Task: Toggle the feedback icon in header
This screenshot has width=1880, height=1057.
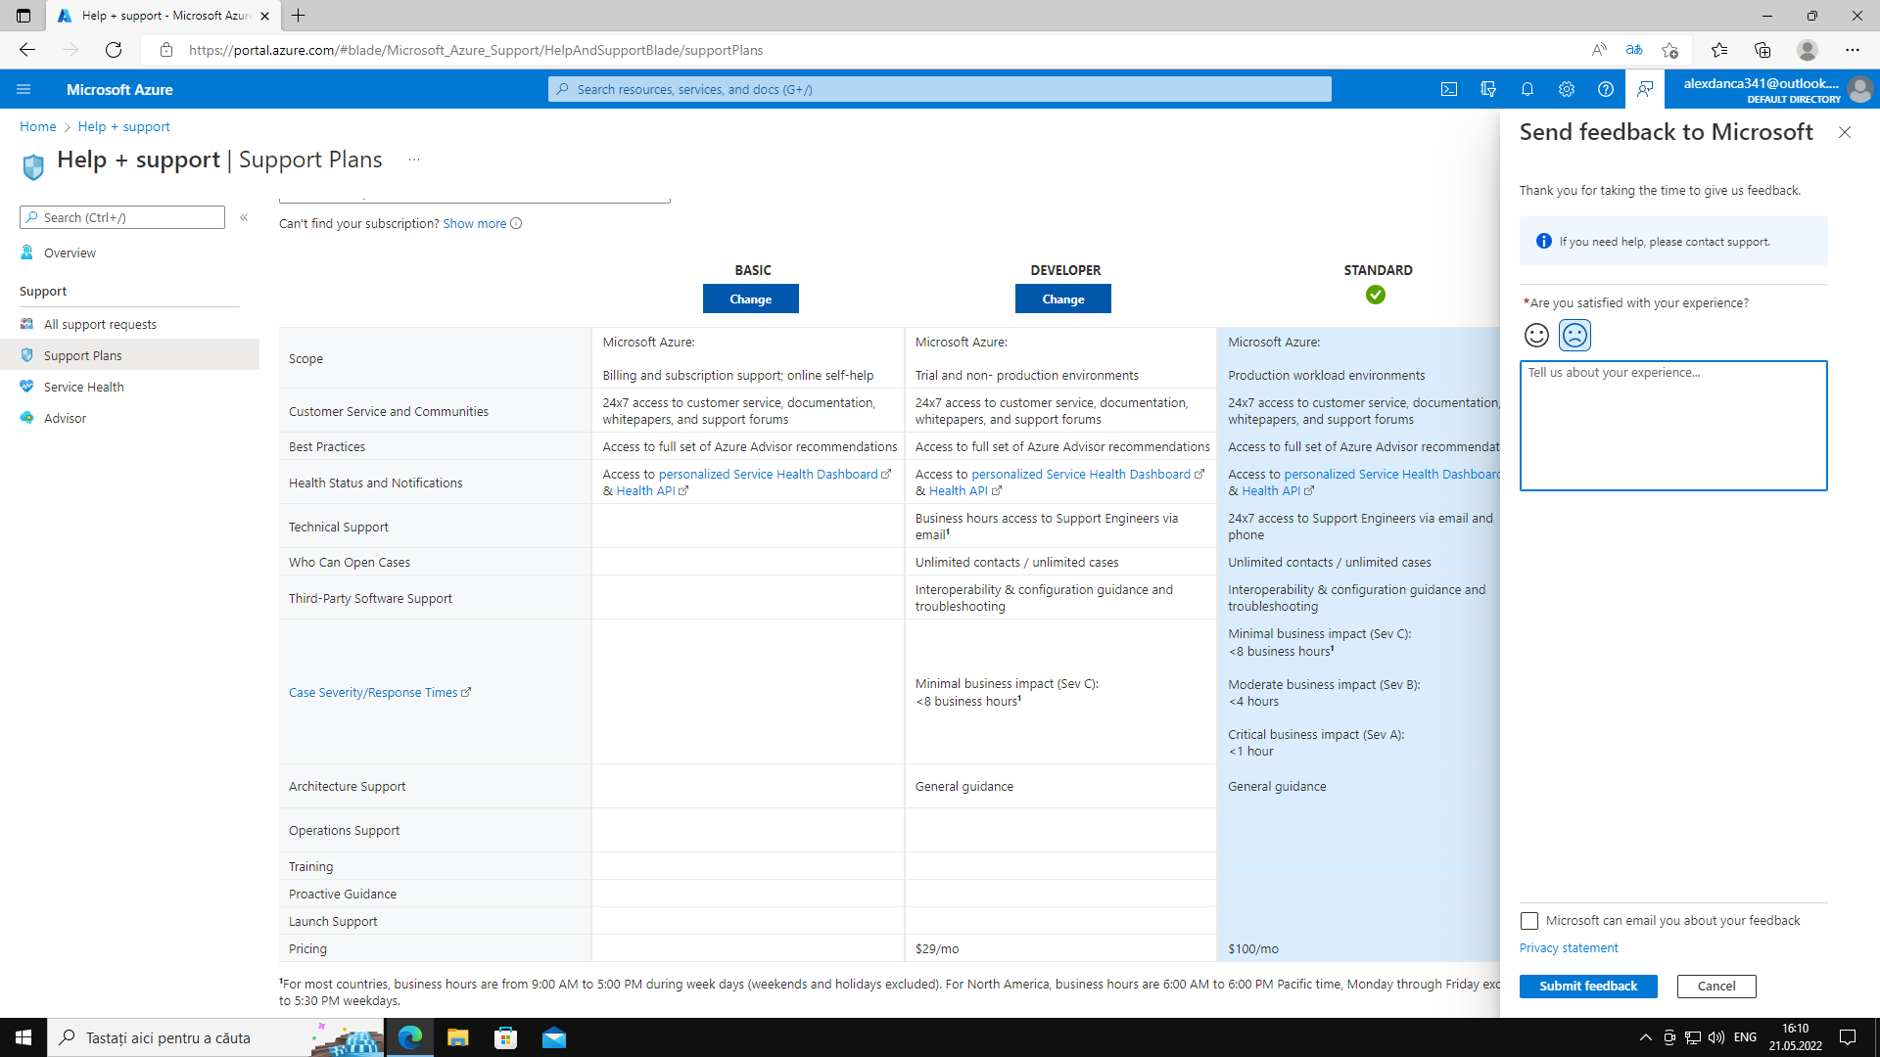Action: click(1645, 89)
